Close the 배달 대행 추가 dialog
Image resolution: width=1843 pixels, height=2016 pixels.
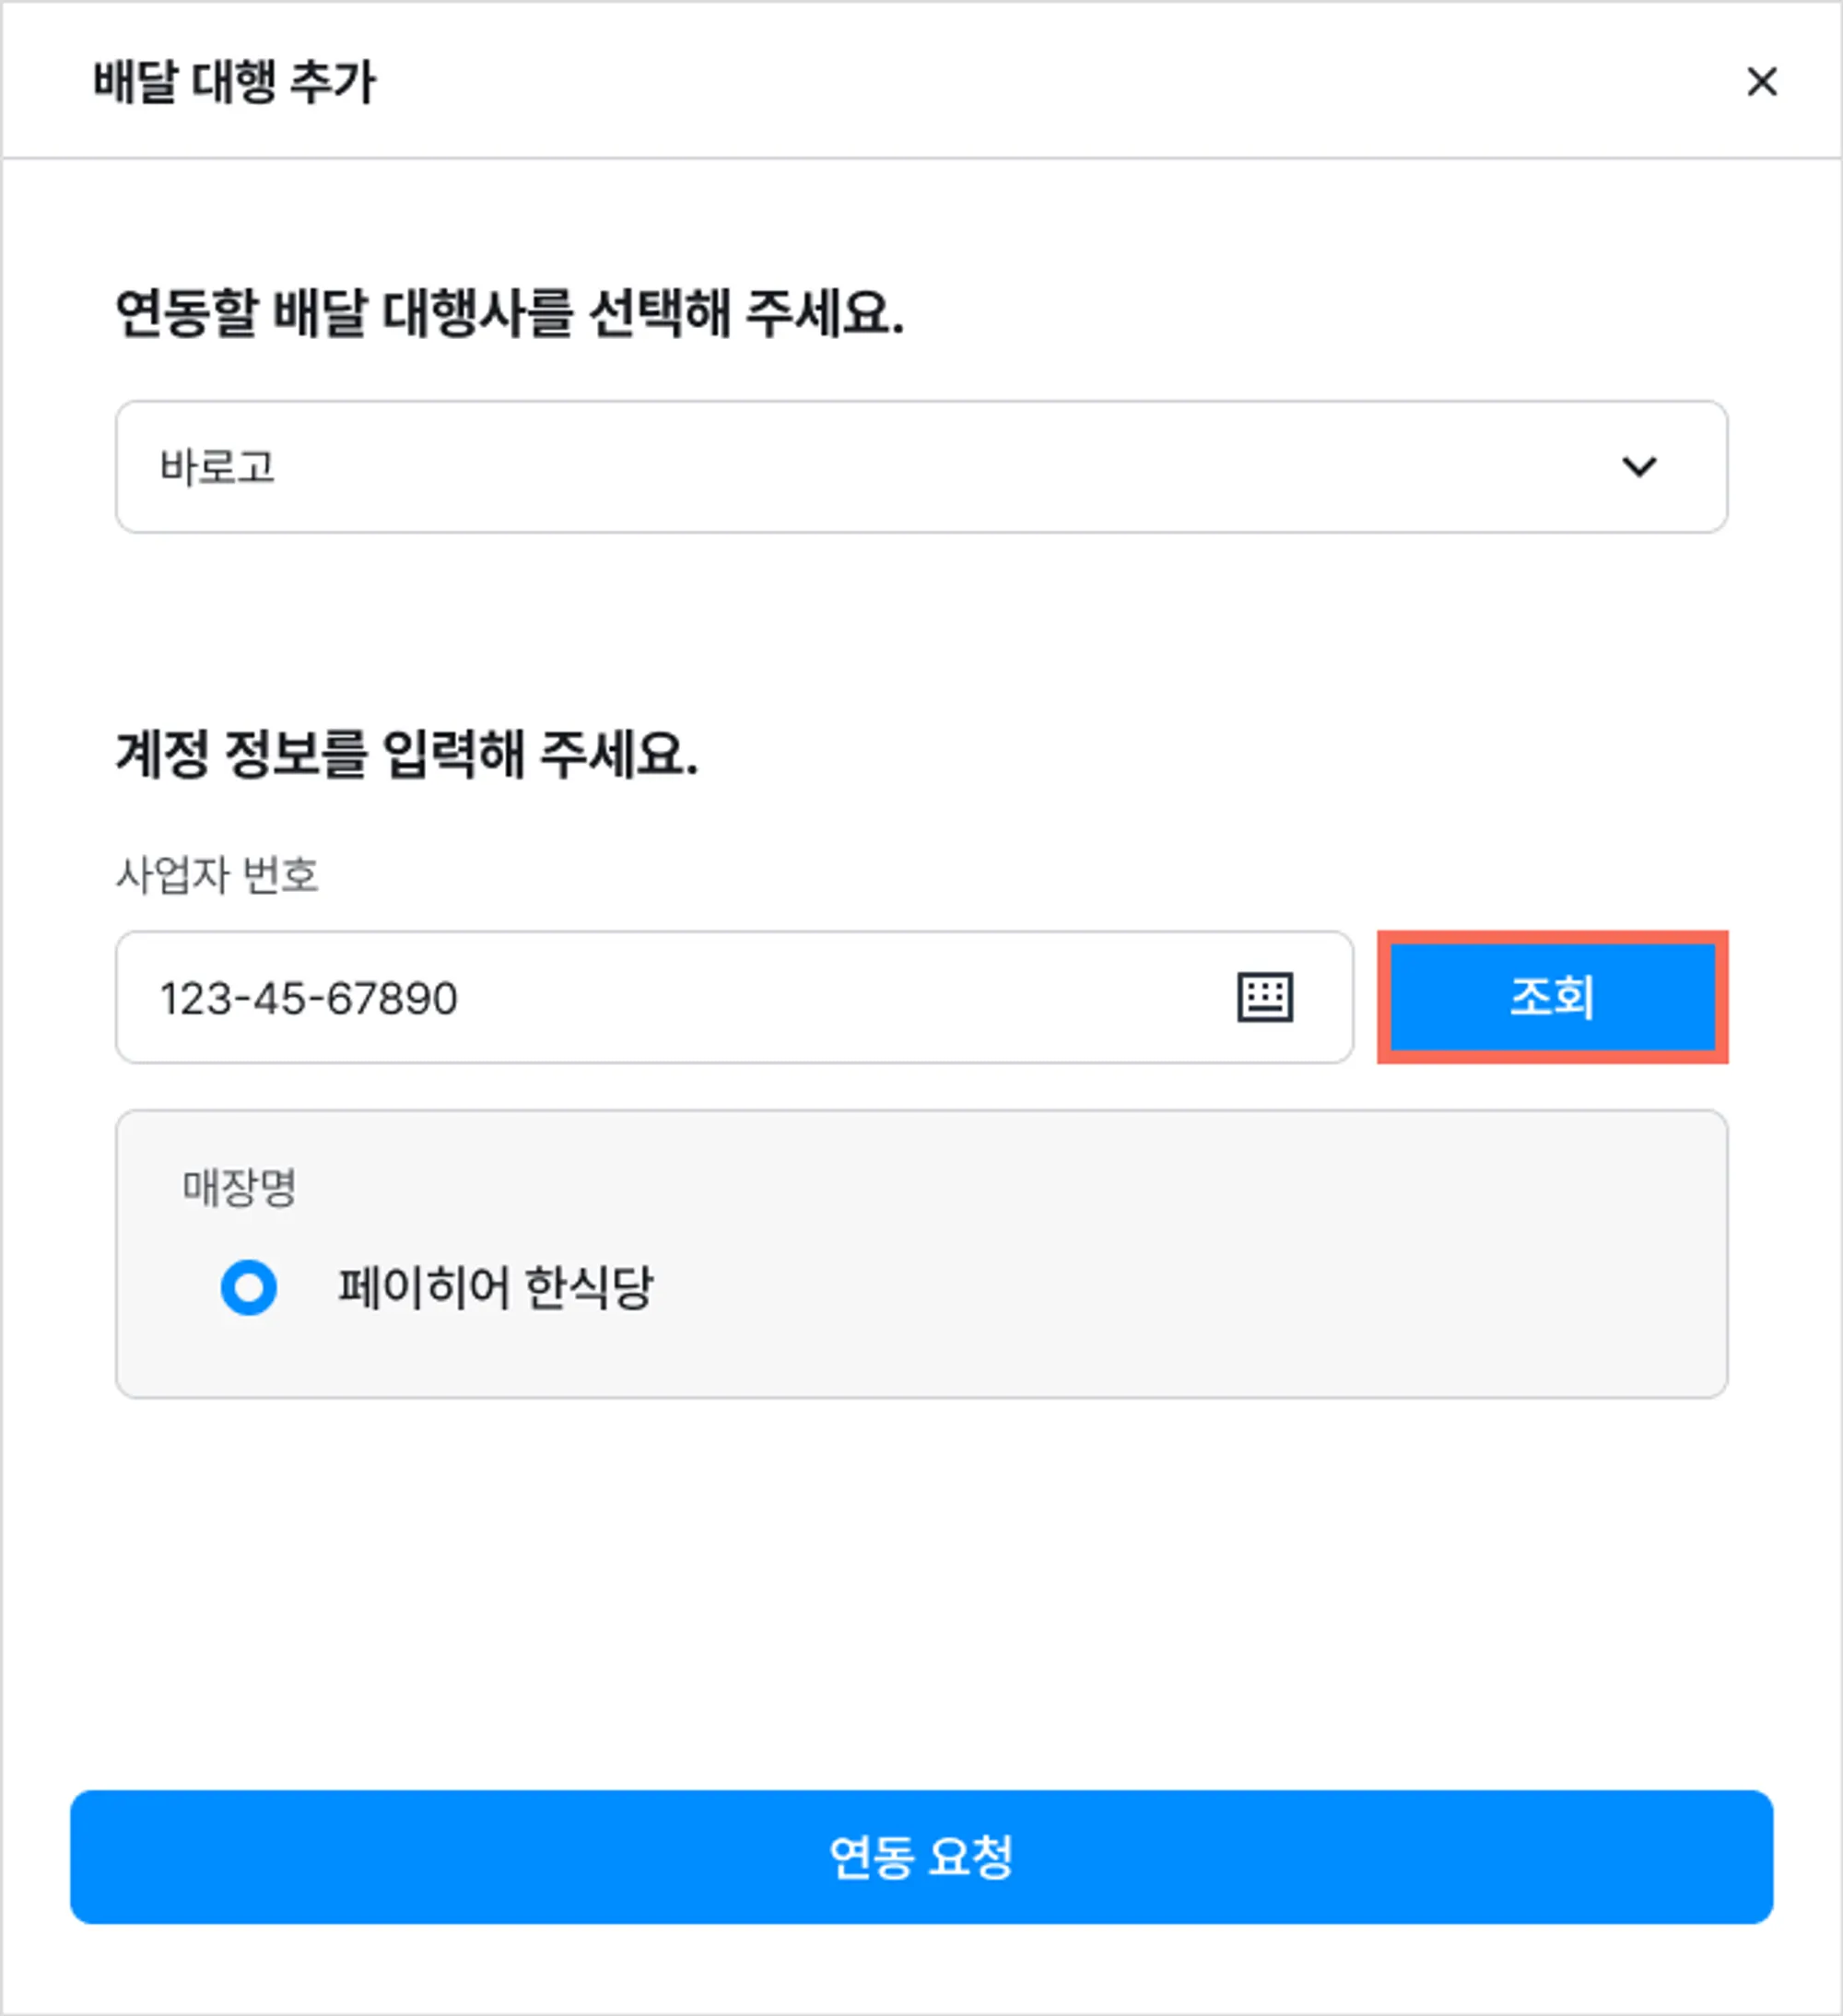point(1761,81)
